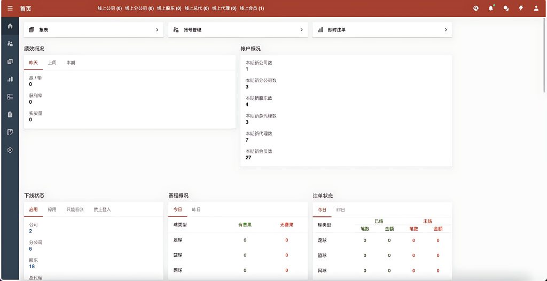This screenshot has height=281, width=547.
Task: Click 线上代理 (0) in header
Action: coord(224,9)
